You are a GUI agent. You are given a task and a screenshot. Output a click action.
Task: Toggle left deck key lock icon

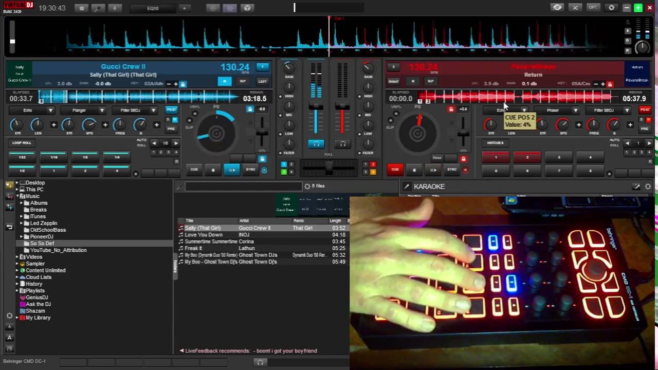click(182, 84)
